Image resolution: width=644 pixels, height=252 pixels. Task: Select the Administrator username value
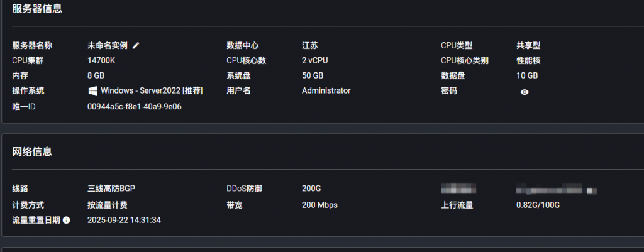[x=326, y=90]
